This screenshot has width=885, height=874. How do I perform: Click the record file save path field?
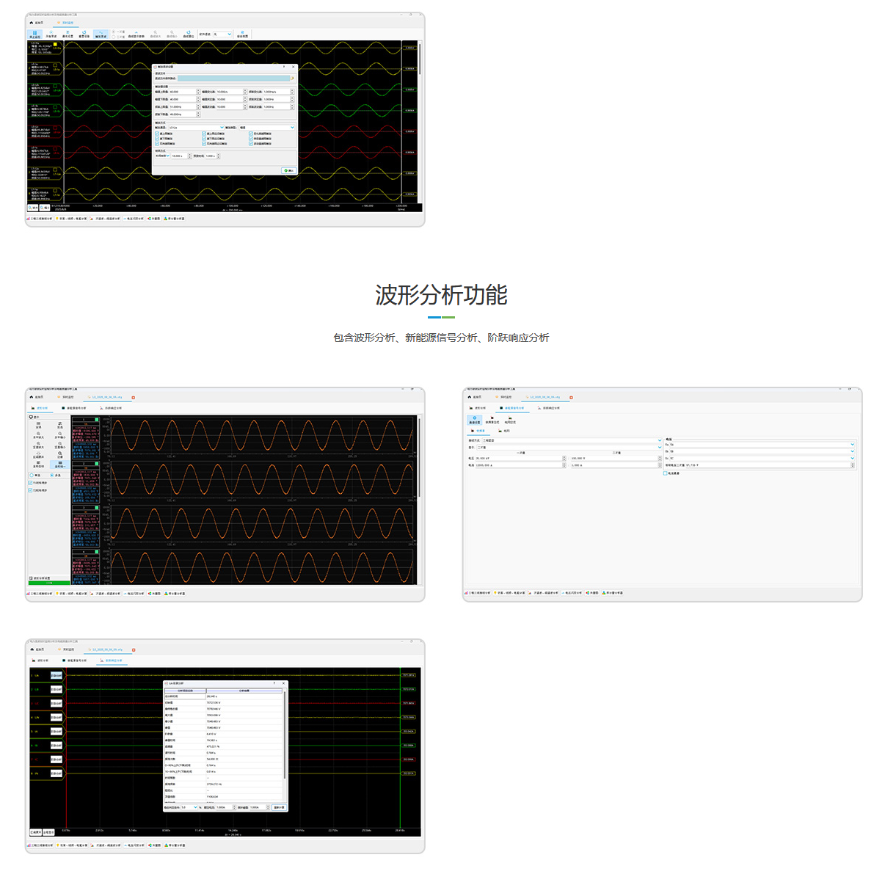coord(234,79)
